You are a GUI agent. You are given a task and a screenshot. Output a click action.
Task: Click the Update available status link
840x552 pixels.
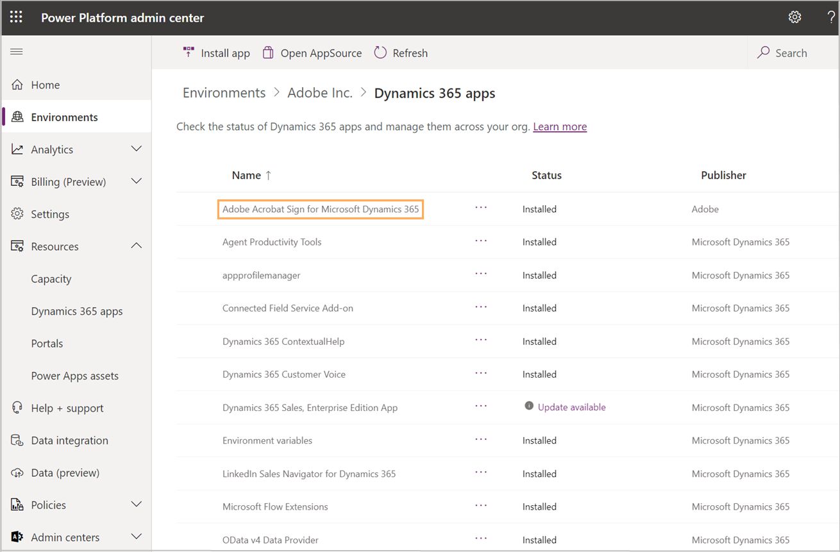572,407
